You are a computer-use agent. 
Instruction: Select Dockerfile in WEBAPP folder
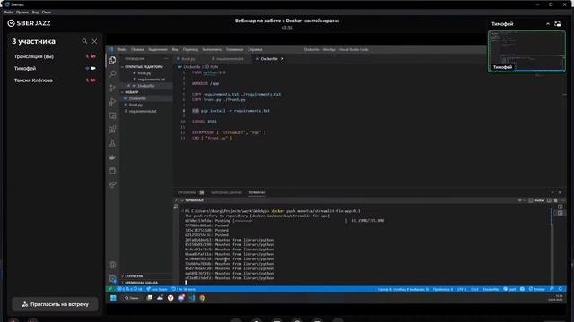coord(147,98)
